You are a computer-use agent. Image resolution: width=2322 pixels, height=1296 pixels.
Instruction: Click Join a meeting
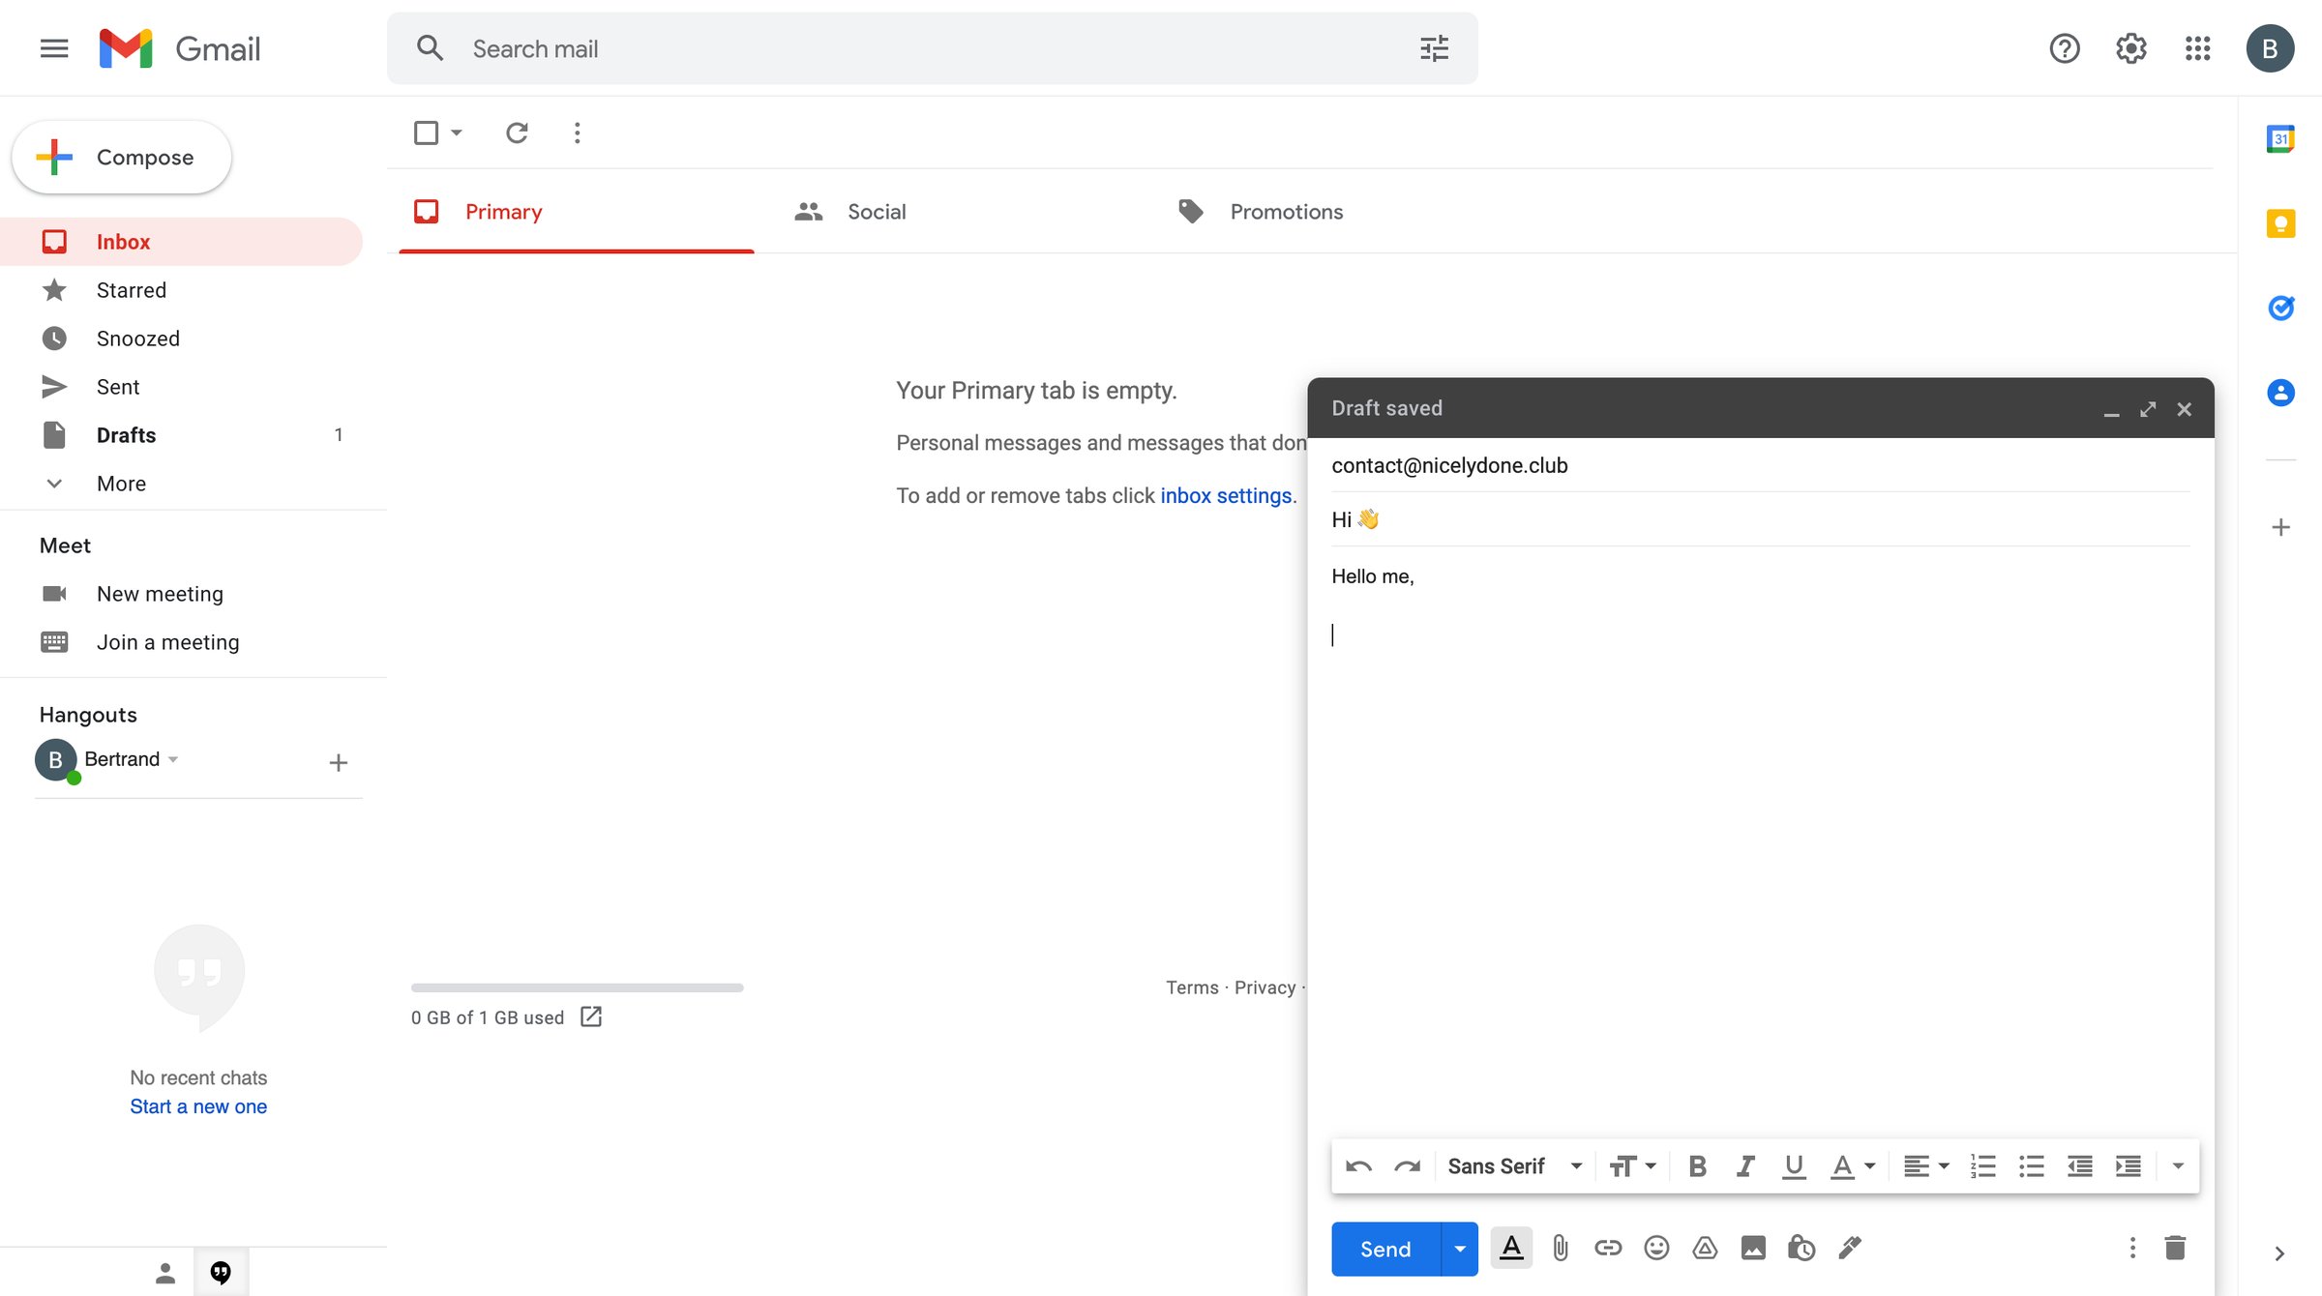point(167,642)
